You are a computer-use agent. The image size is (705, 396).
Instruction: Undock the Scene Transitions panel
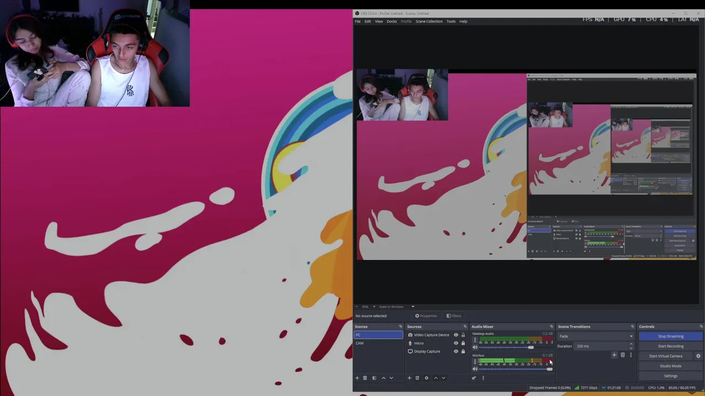pyautogui.click(x=632, y=327)
